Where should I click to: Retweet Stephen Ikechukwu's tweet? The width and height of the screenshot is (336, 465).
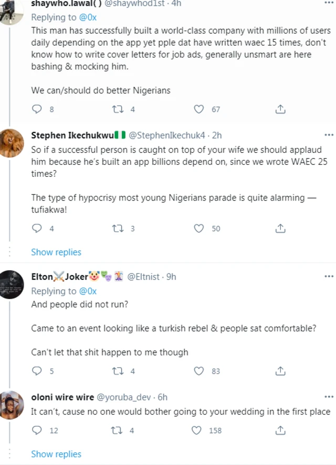click(117, 228)
